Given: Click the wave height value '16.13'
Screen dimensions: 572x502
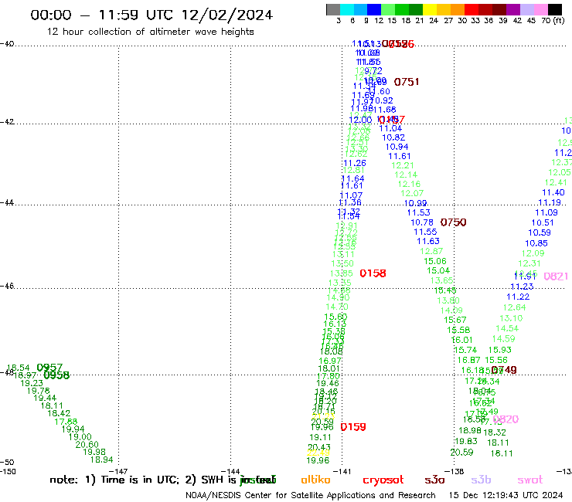Looking at the screenshot, I should (335, 324).
